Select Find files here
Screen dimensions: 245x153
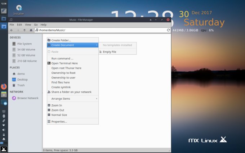73,82
